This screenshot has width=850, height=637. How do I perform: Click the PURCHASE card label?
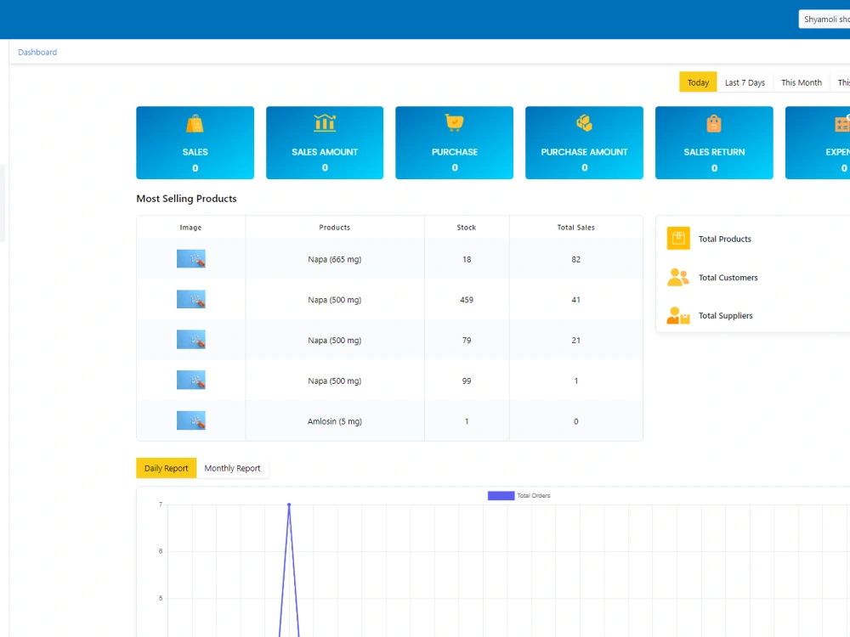click(x=454, y=152)
